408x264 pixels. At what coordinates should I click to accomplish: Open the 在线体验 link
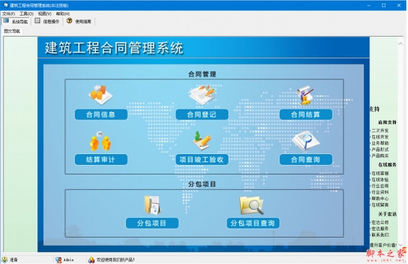(379, 179)
